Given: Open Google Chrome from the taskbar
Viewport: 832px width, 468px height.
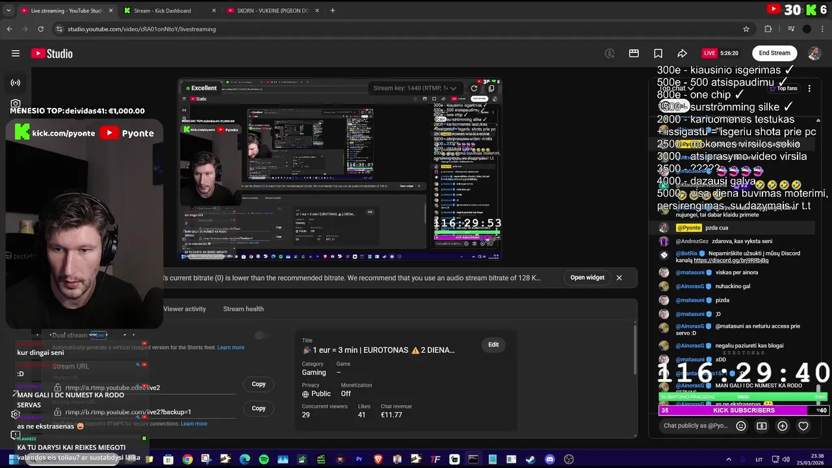Looking at the screenshot, I should click(187, 460).
